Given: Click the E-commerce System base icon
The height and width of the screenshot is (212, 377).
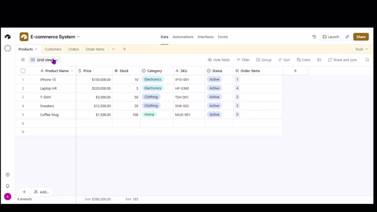Looking at the screenshot, I should [24, 37].
